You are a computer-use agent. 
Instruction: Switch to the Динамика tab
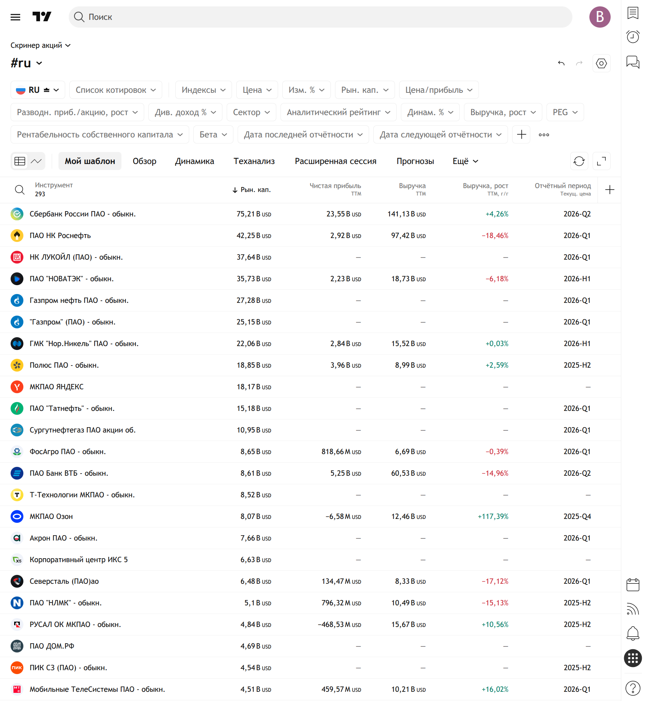(x=194, y=161)
